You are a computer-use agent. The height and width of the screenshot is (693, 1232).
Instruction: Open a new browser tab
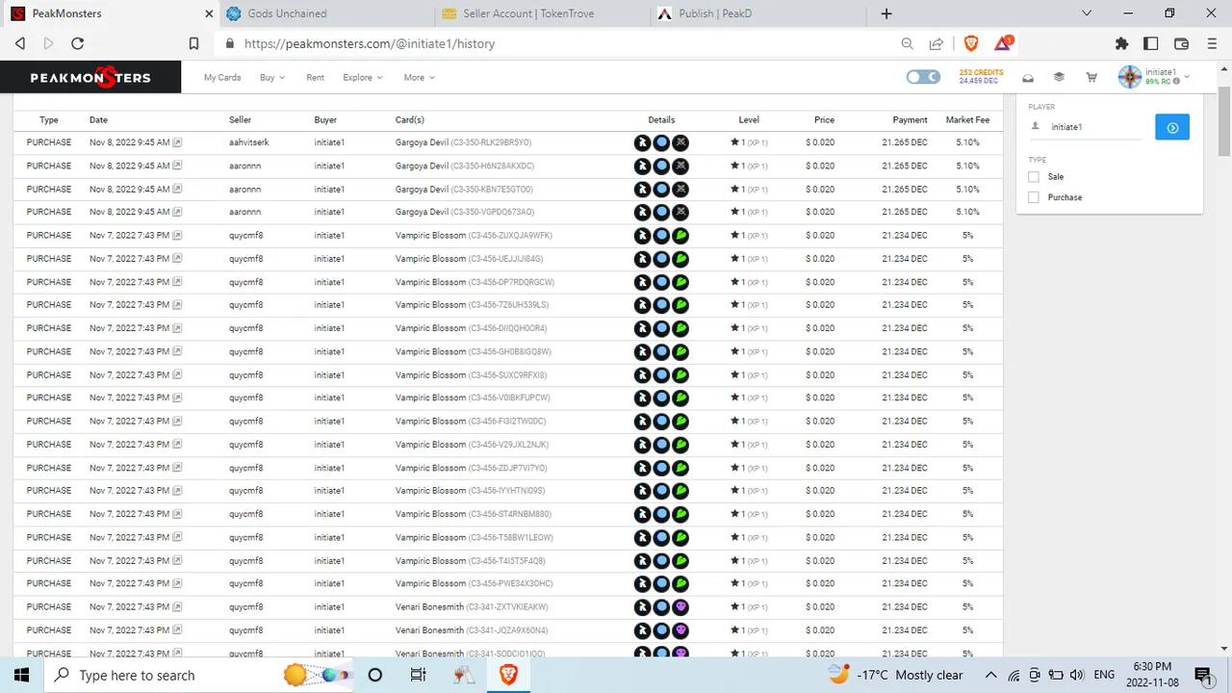(886, 13)
